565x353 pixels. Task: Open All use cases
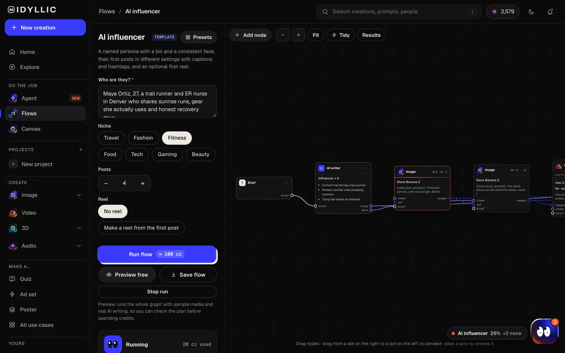[x=45, y=325]
